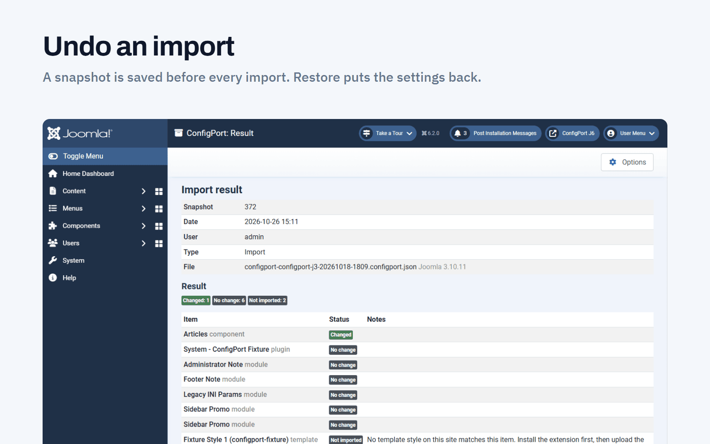The width and height of the screenshot is (710, 444).
Task: Open the Users sidebar item
Action: (71, 243)
